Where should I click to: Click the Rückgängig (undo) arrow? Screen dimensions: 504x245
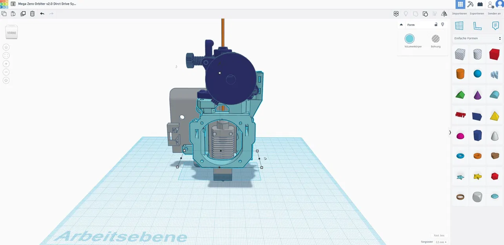point(42,13)
